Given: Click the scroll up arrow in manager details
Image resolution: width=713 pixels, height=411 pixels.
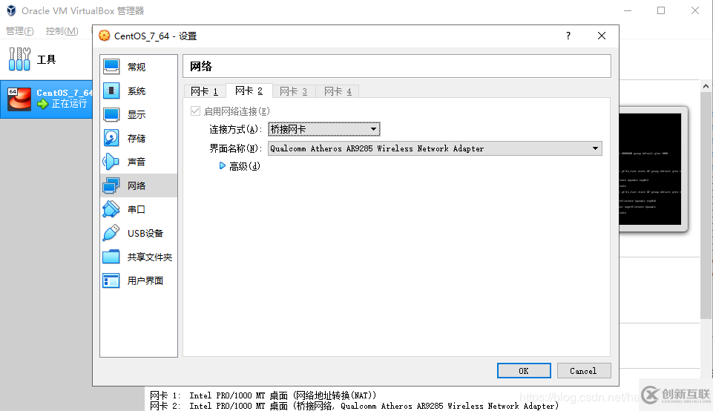Looking at the screenshot, I should [x=706, y=86].
